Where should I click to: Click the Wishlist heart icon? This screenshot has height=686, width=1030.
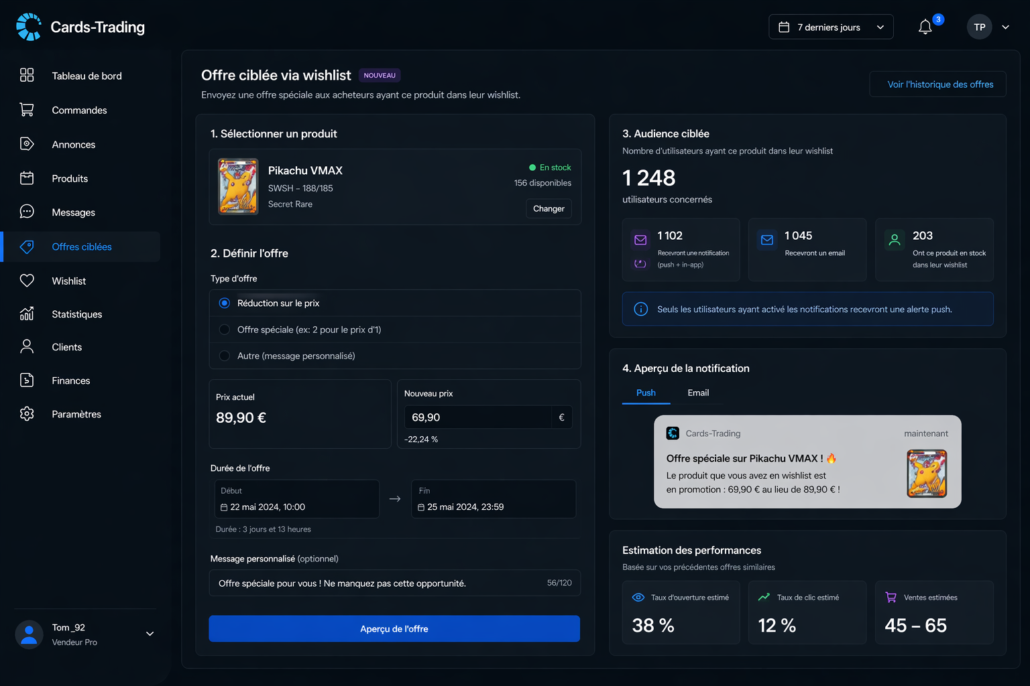tap(27, 281)
